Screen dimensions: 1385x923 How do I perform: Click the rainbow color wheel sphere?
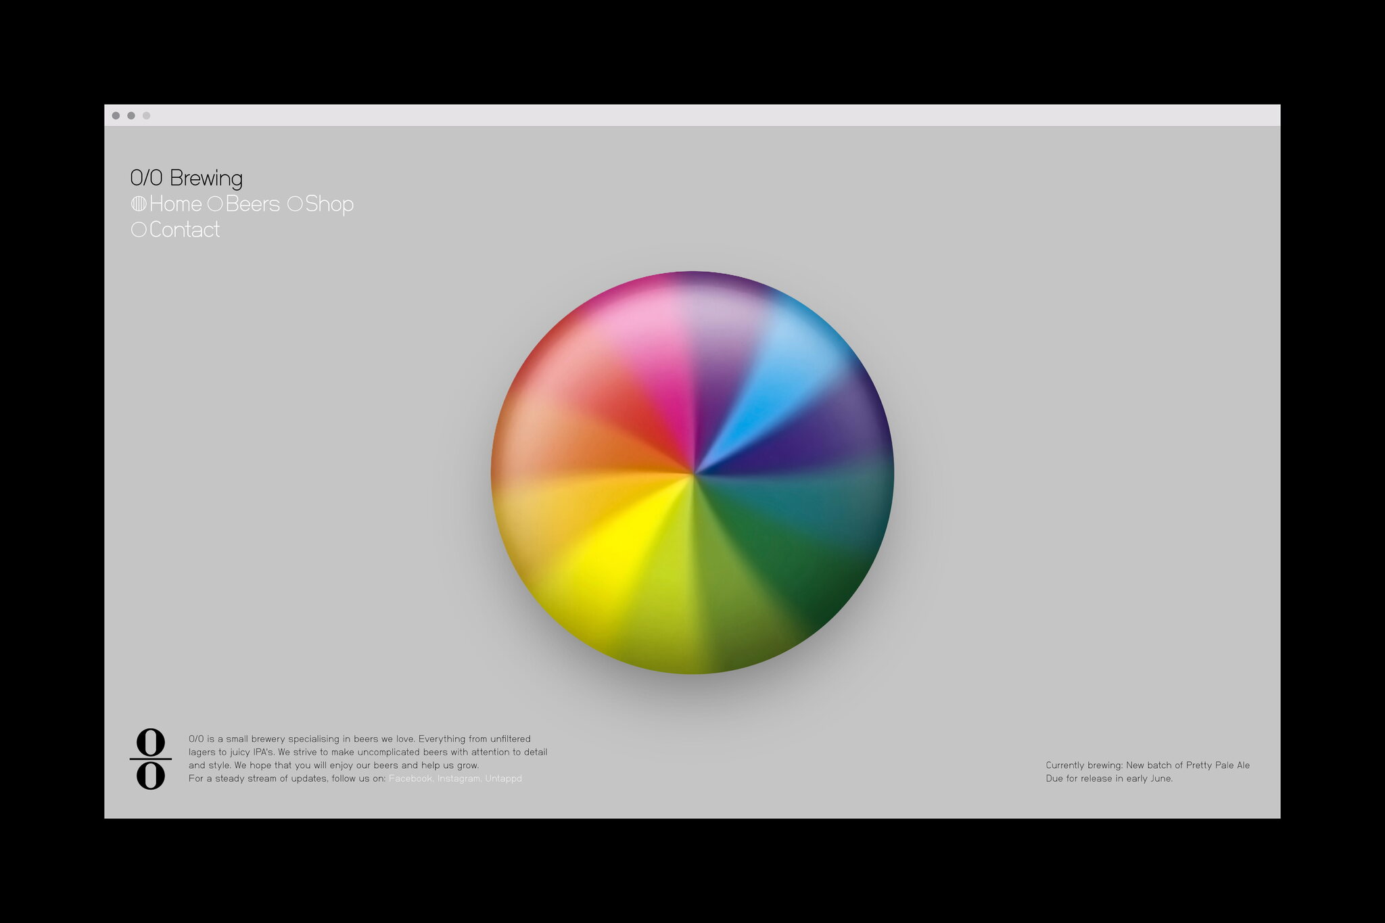click(x=692, y=473)
